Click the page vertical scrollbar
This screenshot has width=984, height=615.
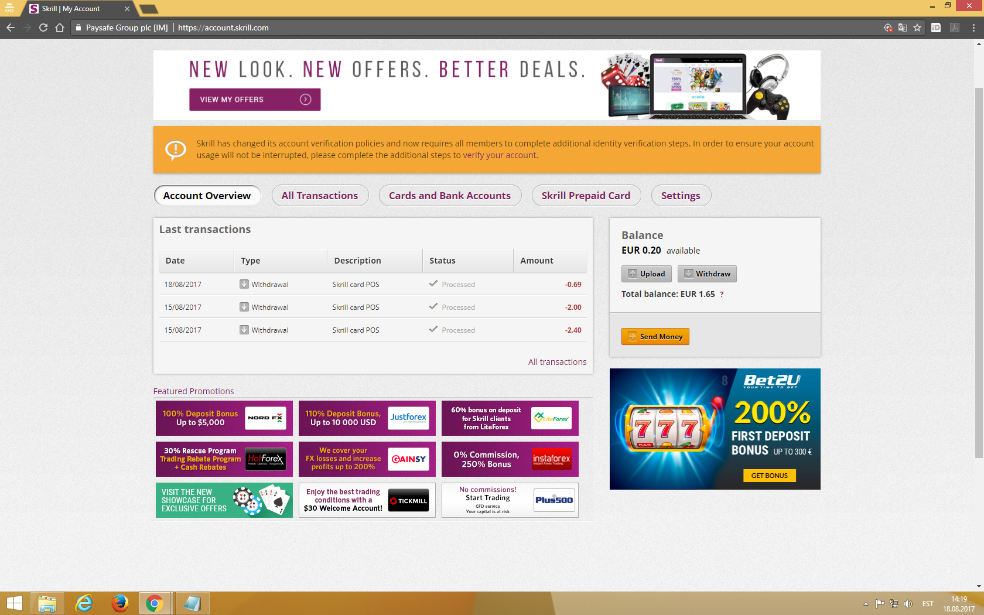click(979, 272)
